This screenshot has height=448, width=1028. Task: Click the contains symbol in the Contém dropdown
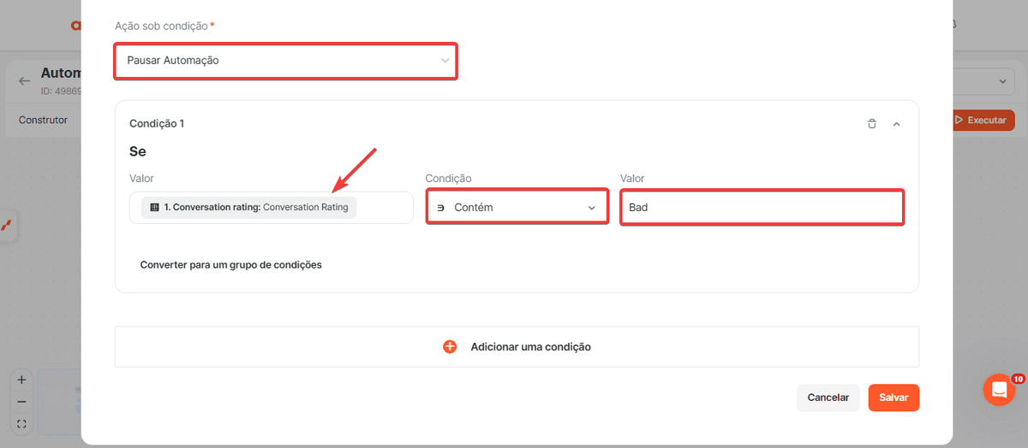(440, 208)
